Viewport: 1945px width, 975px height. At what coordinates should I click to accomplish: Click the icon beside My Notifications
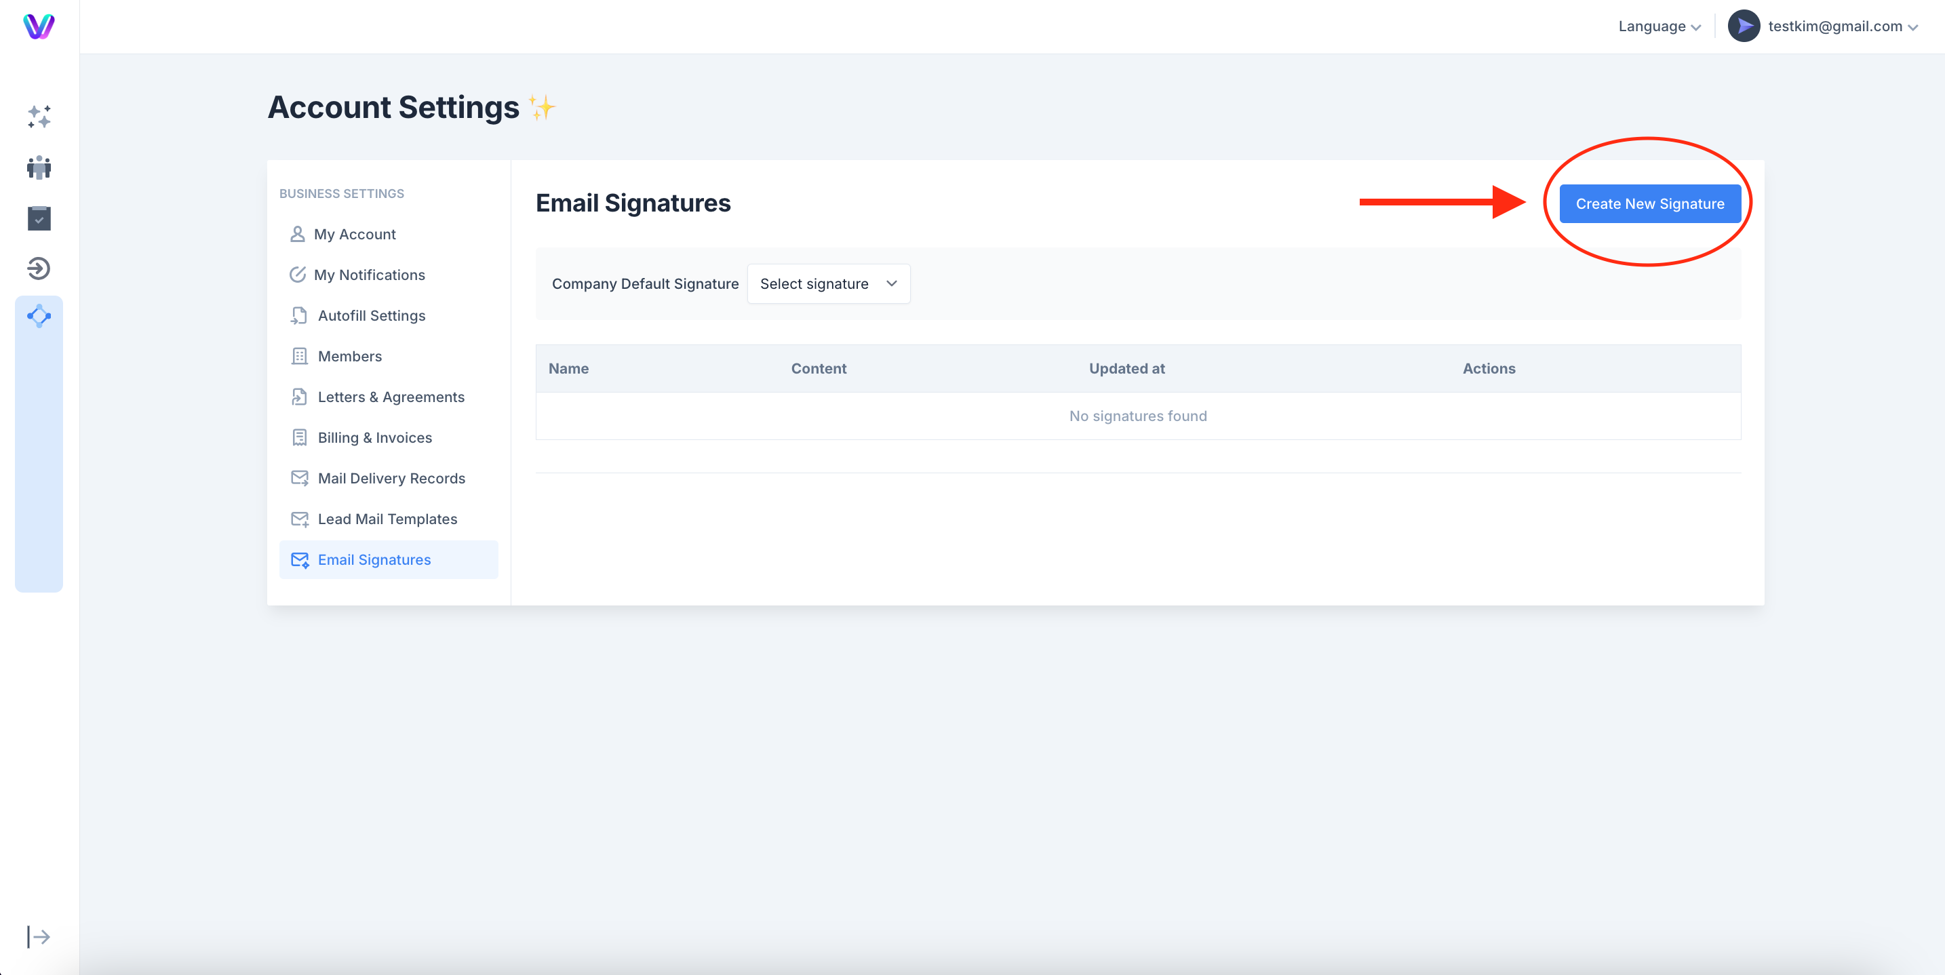point(298,275)
